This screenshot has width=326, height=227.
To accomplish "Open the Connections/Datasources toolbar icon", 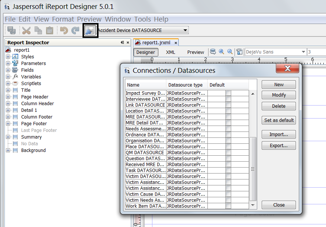I will [90, 30].
